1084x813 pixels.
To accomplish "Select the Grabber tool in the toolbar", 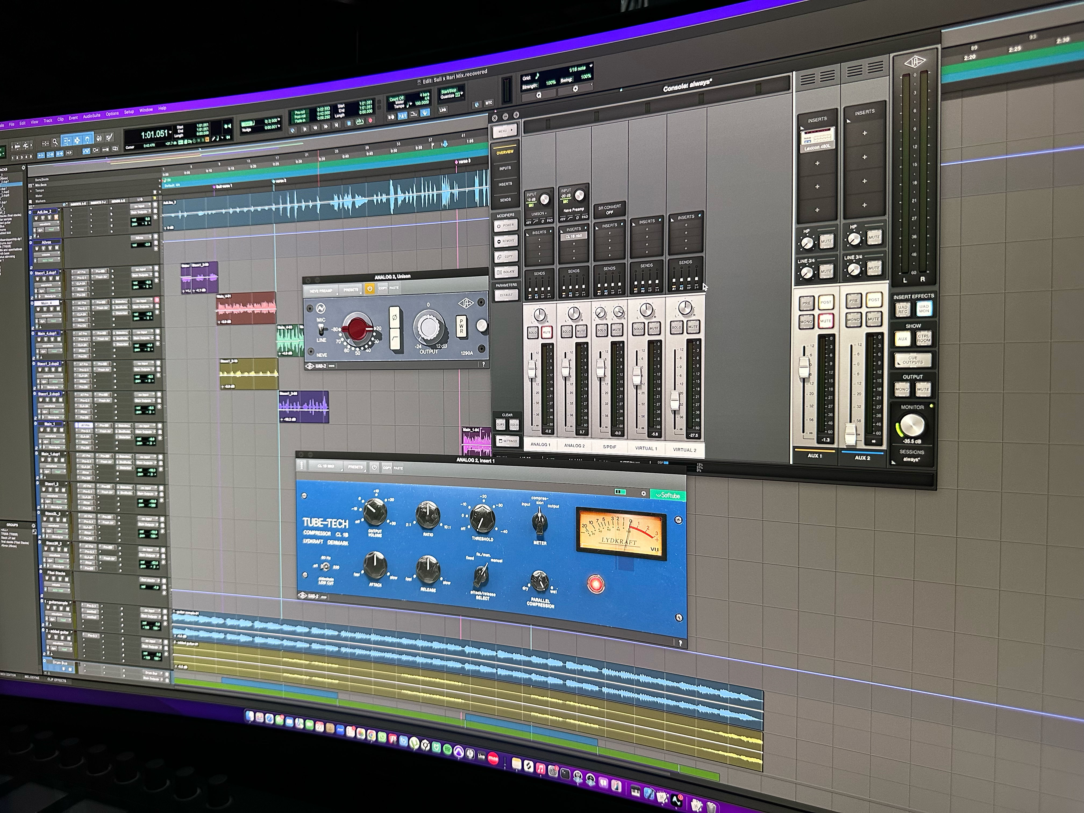I will click(88, 141).
